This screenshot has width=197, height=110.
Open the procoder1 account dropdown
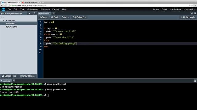(x=189, y=9)
